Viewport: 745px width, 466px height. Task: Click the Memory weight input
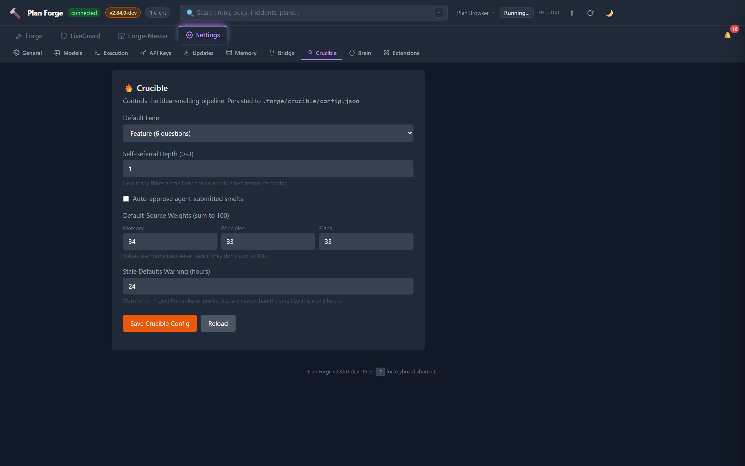170,241
